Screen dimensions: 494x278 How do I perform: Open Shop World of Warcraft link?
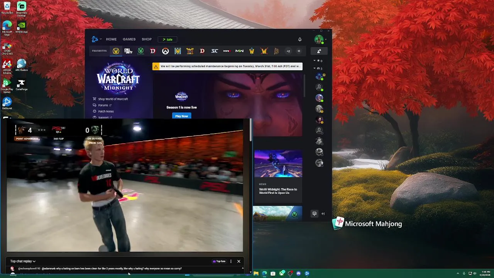(x=110, y=99)
